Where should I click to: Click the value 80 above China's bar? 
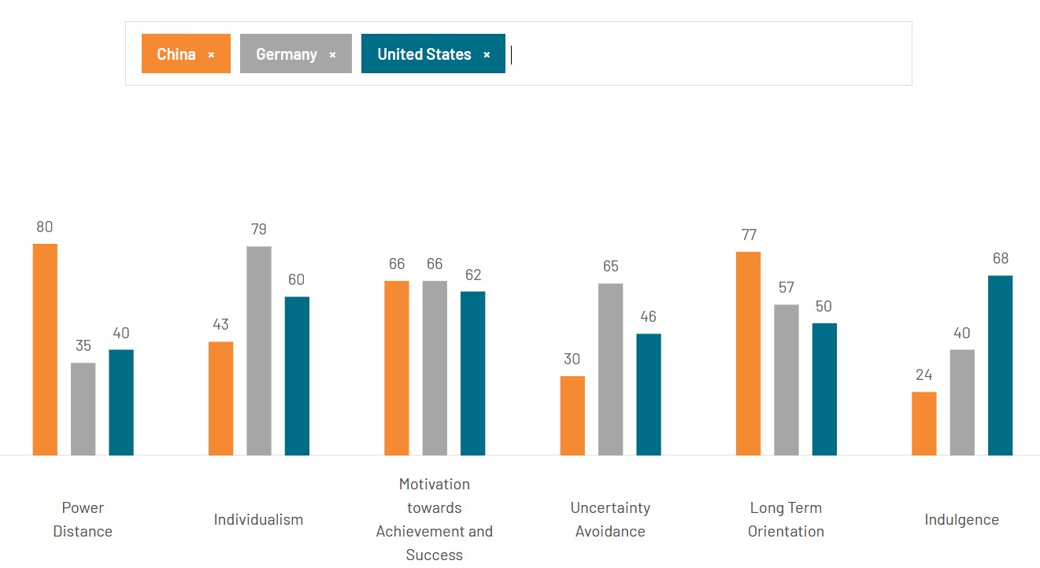[x=44, y=227]
